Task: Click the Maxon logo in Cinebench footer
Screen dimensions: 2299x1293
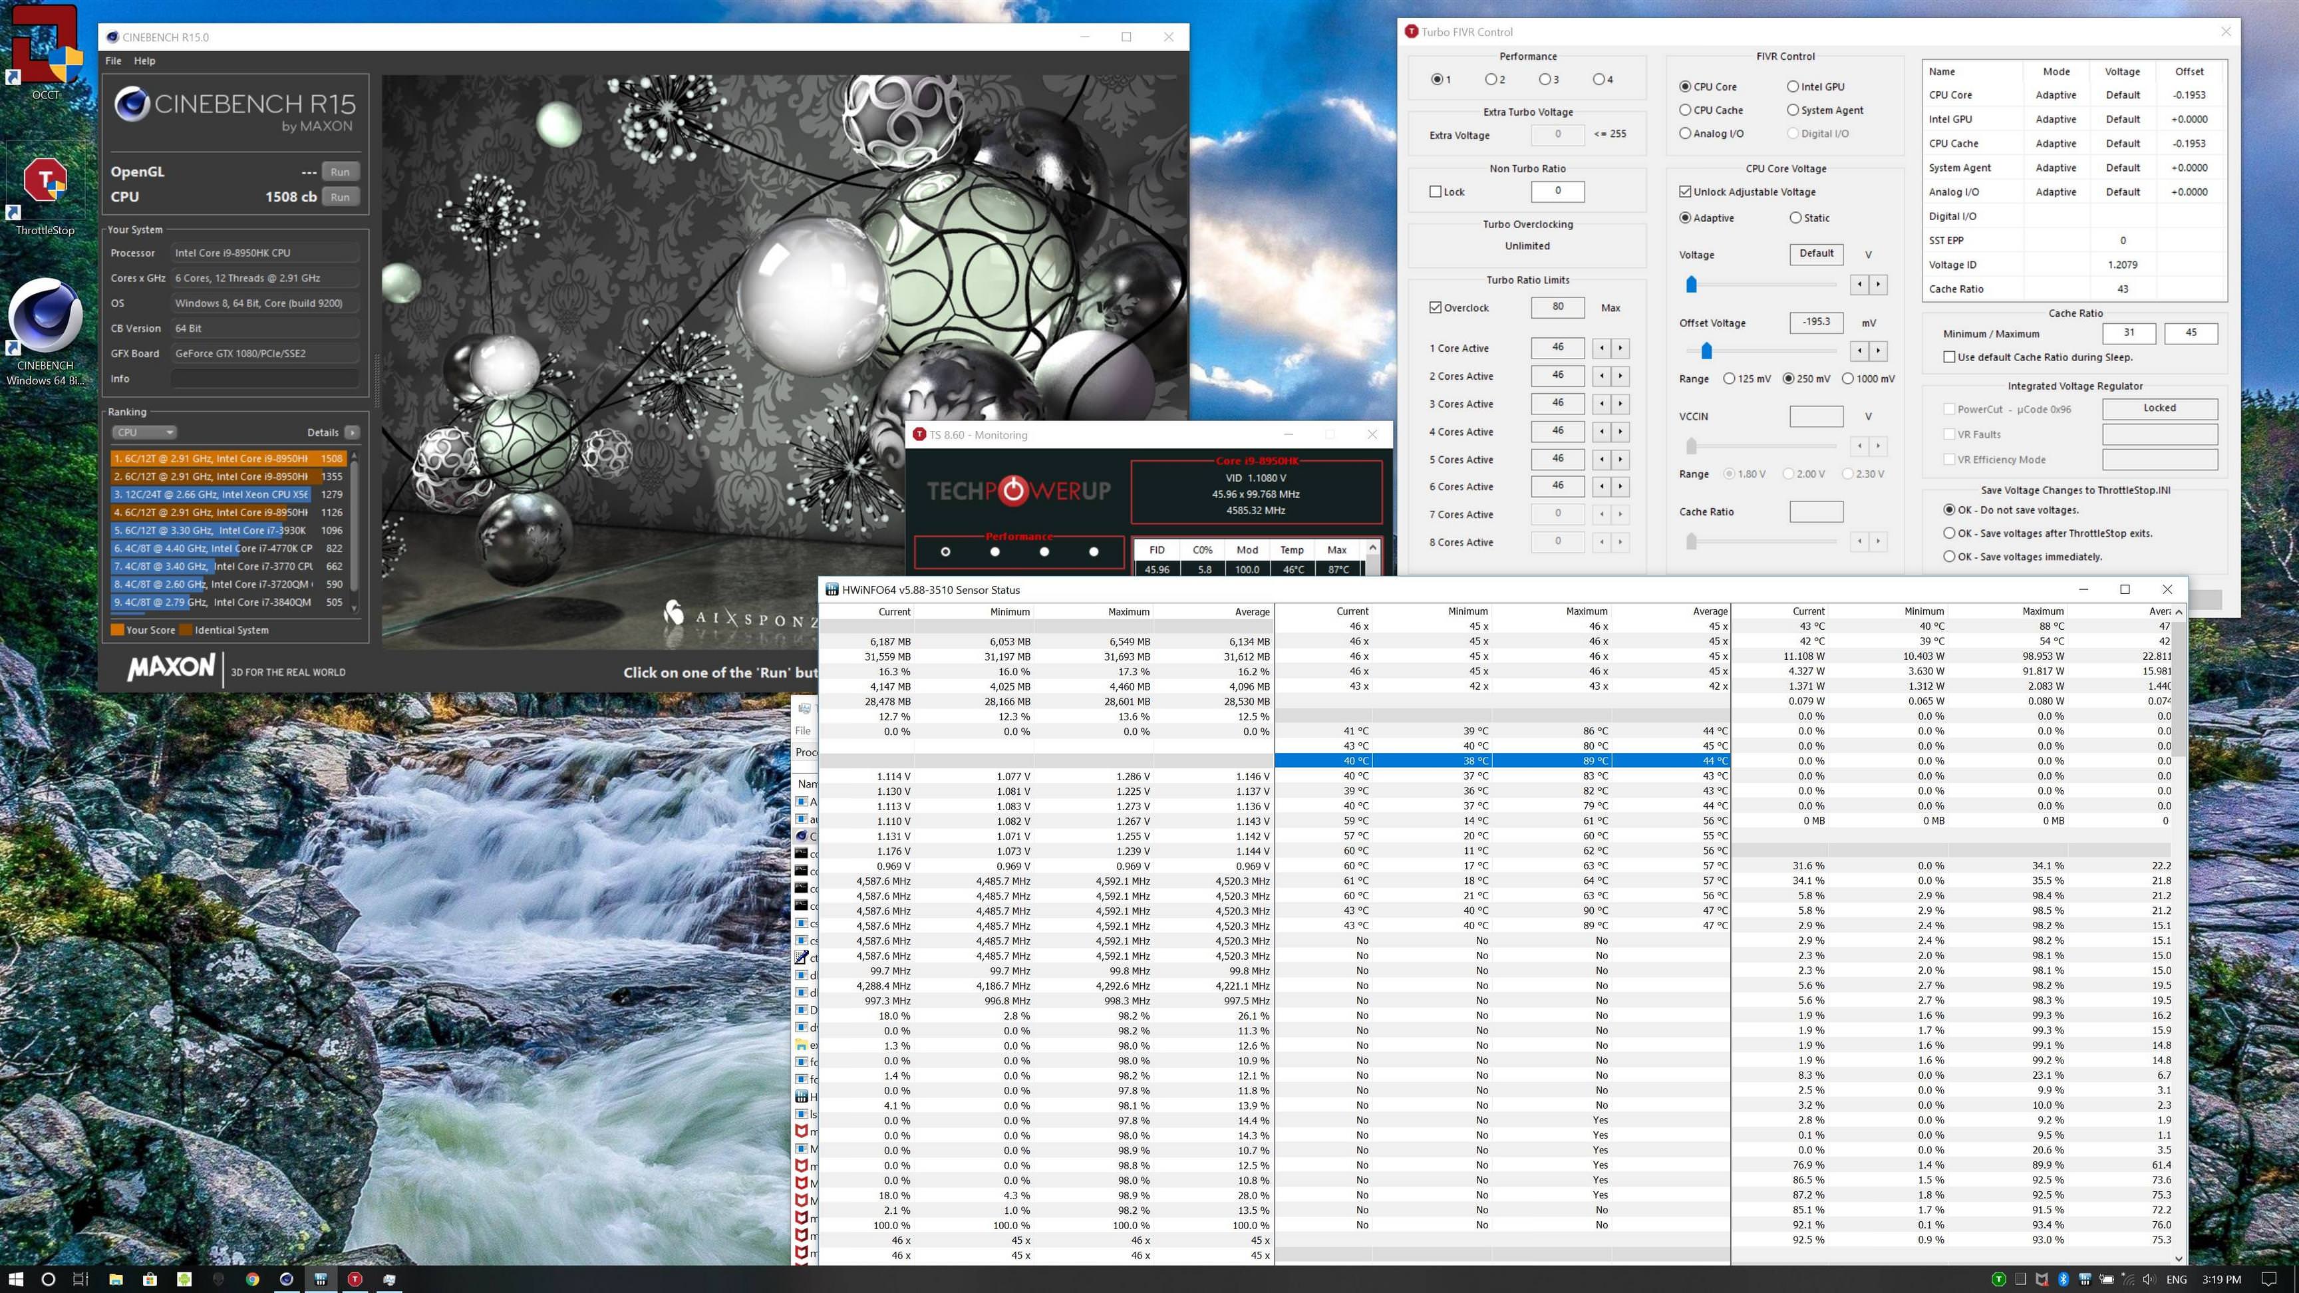Action: [170, 668]
